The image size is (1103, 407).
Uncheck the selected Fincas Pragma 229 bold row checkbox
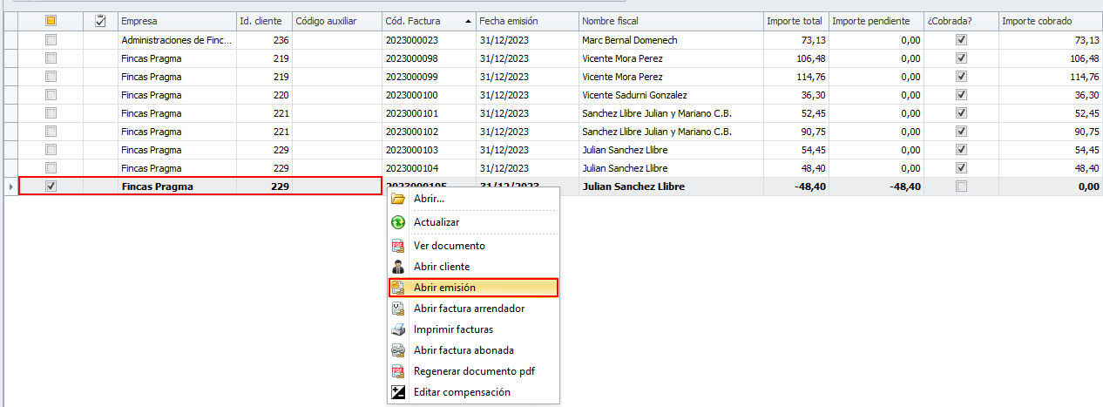coord(51,187)
